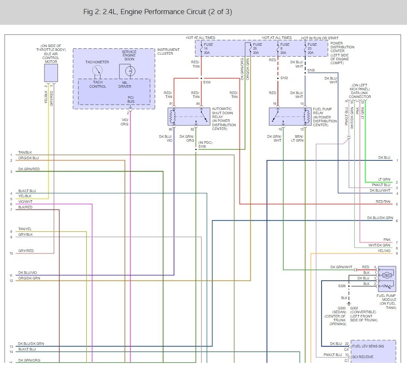Viewport: 407px width, 368px height.
Task: Click the tachometer gauge symbol
Action: pyautogui.click(x=97, y=70)
